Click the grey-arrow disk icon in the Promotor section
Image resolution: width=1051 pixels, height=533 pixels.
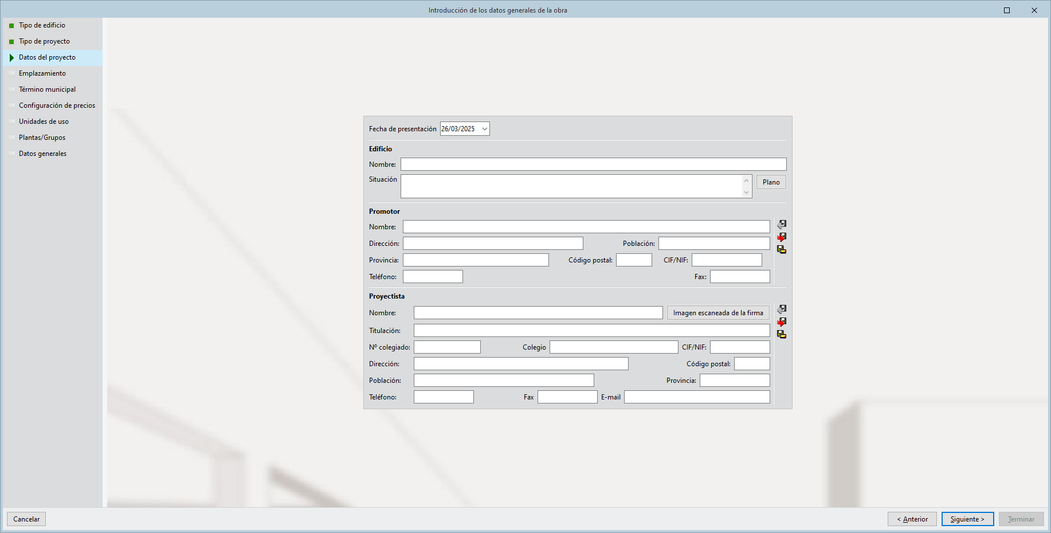coord(782,224)
